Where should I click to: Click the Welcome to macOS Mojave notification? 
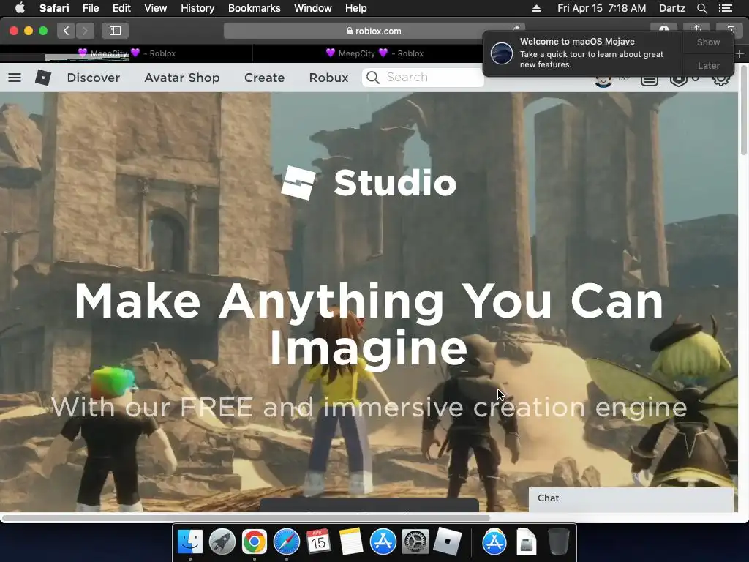[x=582, y=53]
